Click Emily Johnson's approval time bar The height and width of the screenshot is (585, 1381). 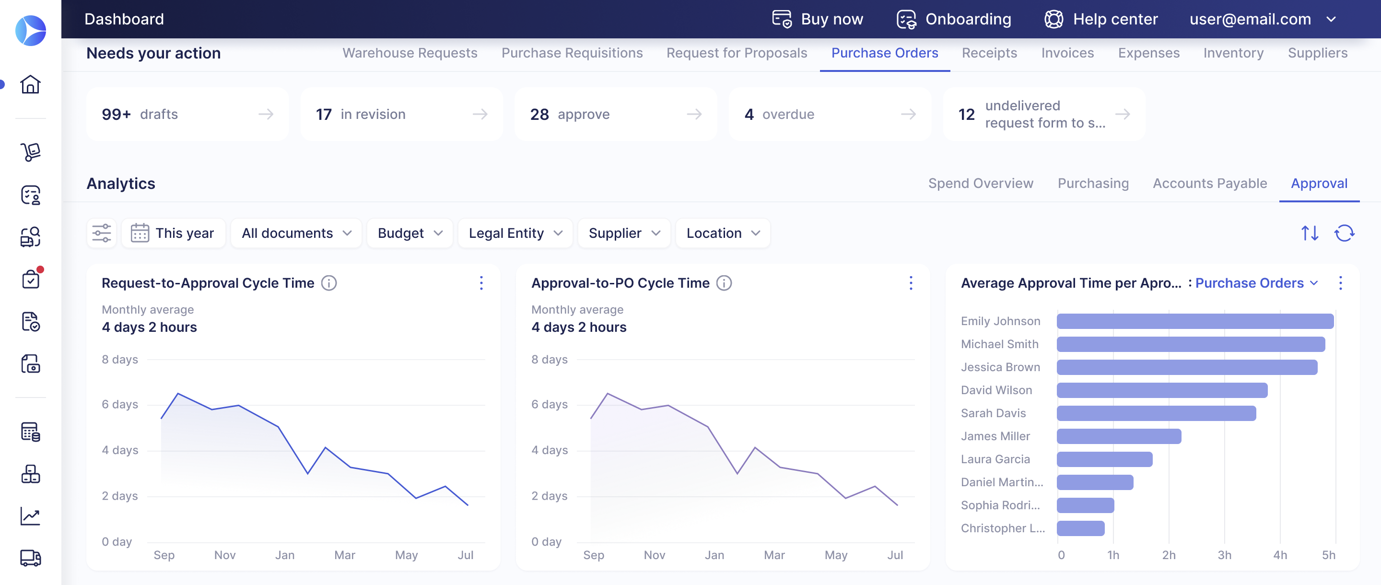[1194, 321]
